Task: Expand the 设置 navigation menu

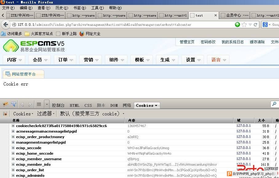Action: (x=193, y=60)
